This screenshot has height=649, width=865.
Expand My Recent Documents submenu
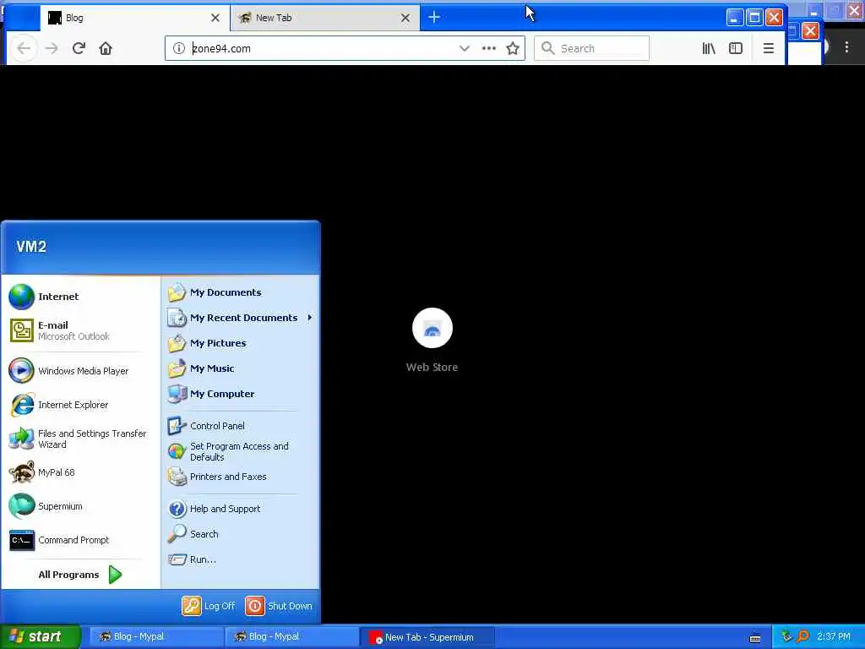[240, 318]
